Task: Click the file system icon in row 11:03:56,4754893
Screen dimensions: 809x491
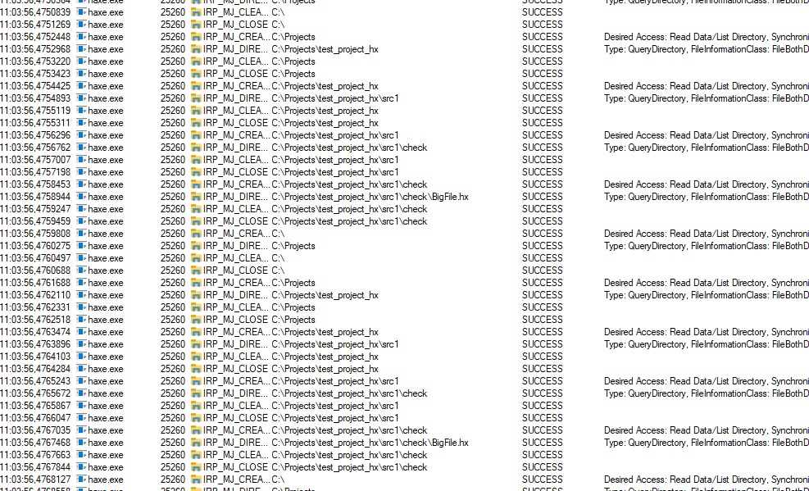Action: [196, 98]
